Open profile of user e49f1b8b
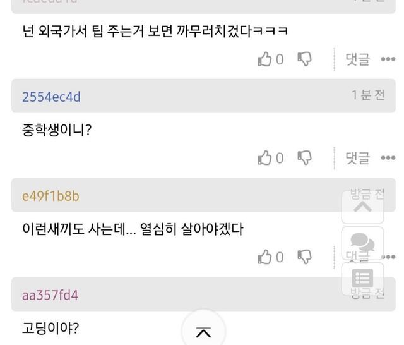404x345 pixels. pos(50,196)
